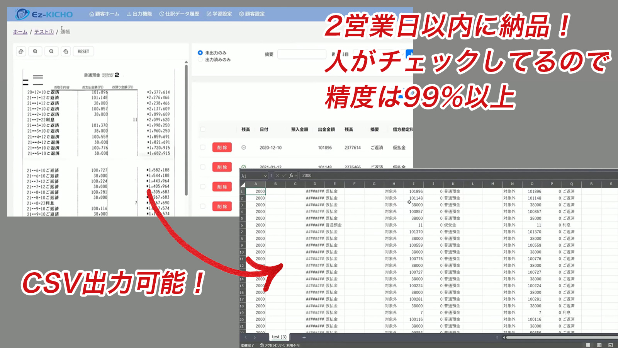Check the select-all checkbox in table header
Viewport: 618px width, 348px height.
[203, 130]
